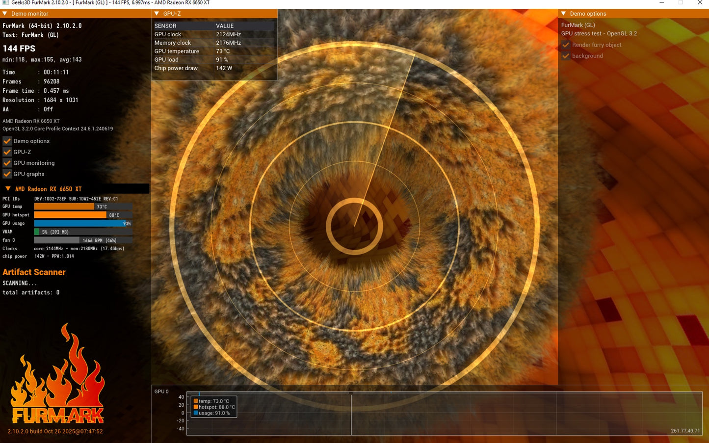Click the Frames 96208 value
Viewport: 709px width, 443px height.
click(52, 81)
